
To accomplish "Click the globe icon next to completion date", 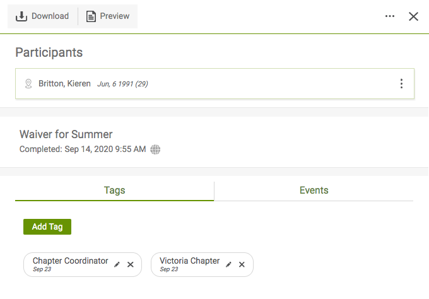I will coord(155,149).
